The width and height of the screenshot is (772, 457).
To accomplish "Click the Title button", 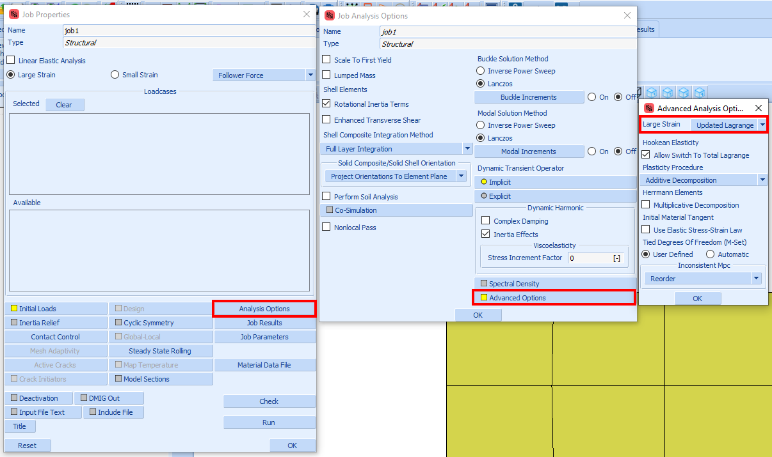I will coord(20,426).
